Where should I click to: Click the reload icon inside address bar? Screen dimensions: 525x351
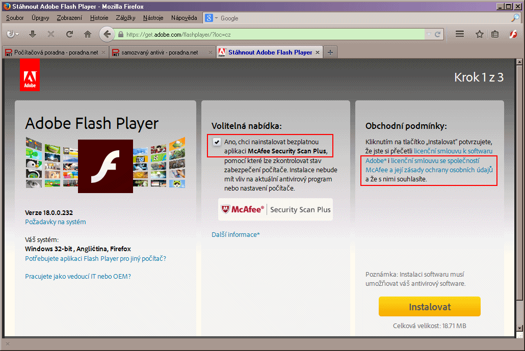pos(437,34)
